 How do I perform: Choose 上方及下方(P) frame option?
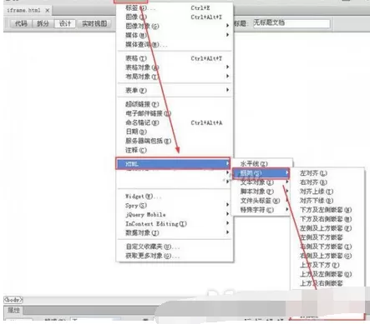(x=327, y=265)
